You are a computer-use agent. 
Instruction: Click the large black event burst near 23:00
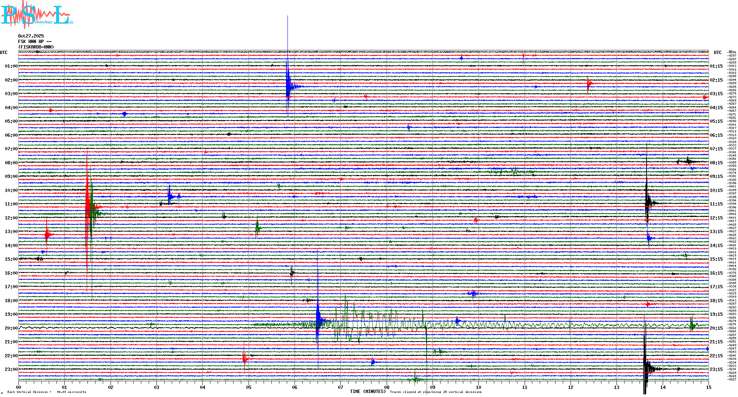pyautogui.click(x=647, y=369)
